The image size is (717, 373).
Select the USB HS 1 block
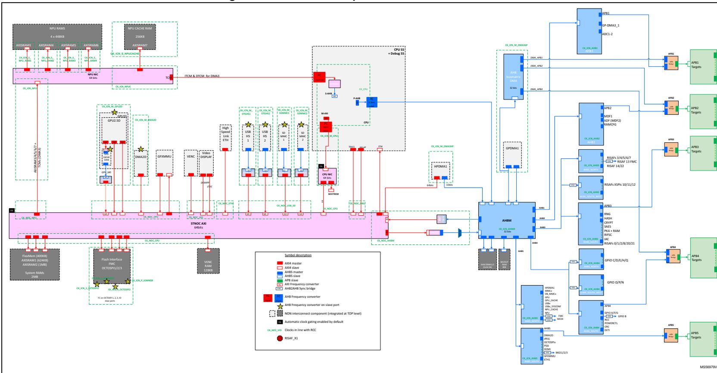(x=248, y=138)
